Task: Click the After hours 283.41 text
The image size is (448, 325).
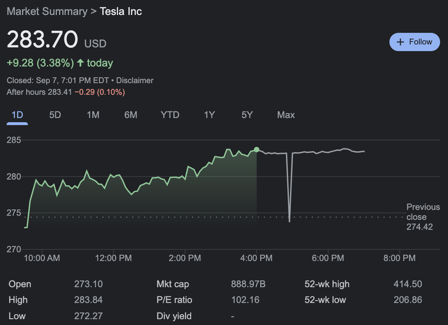Action: click(39, 92)
